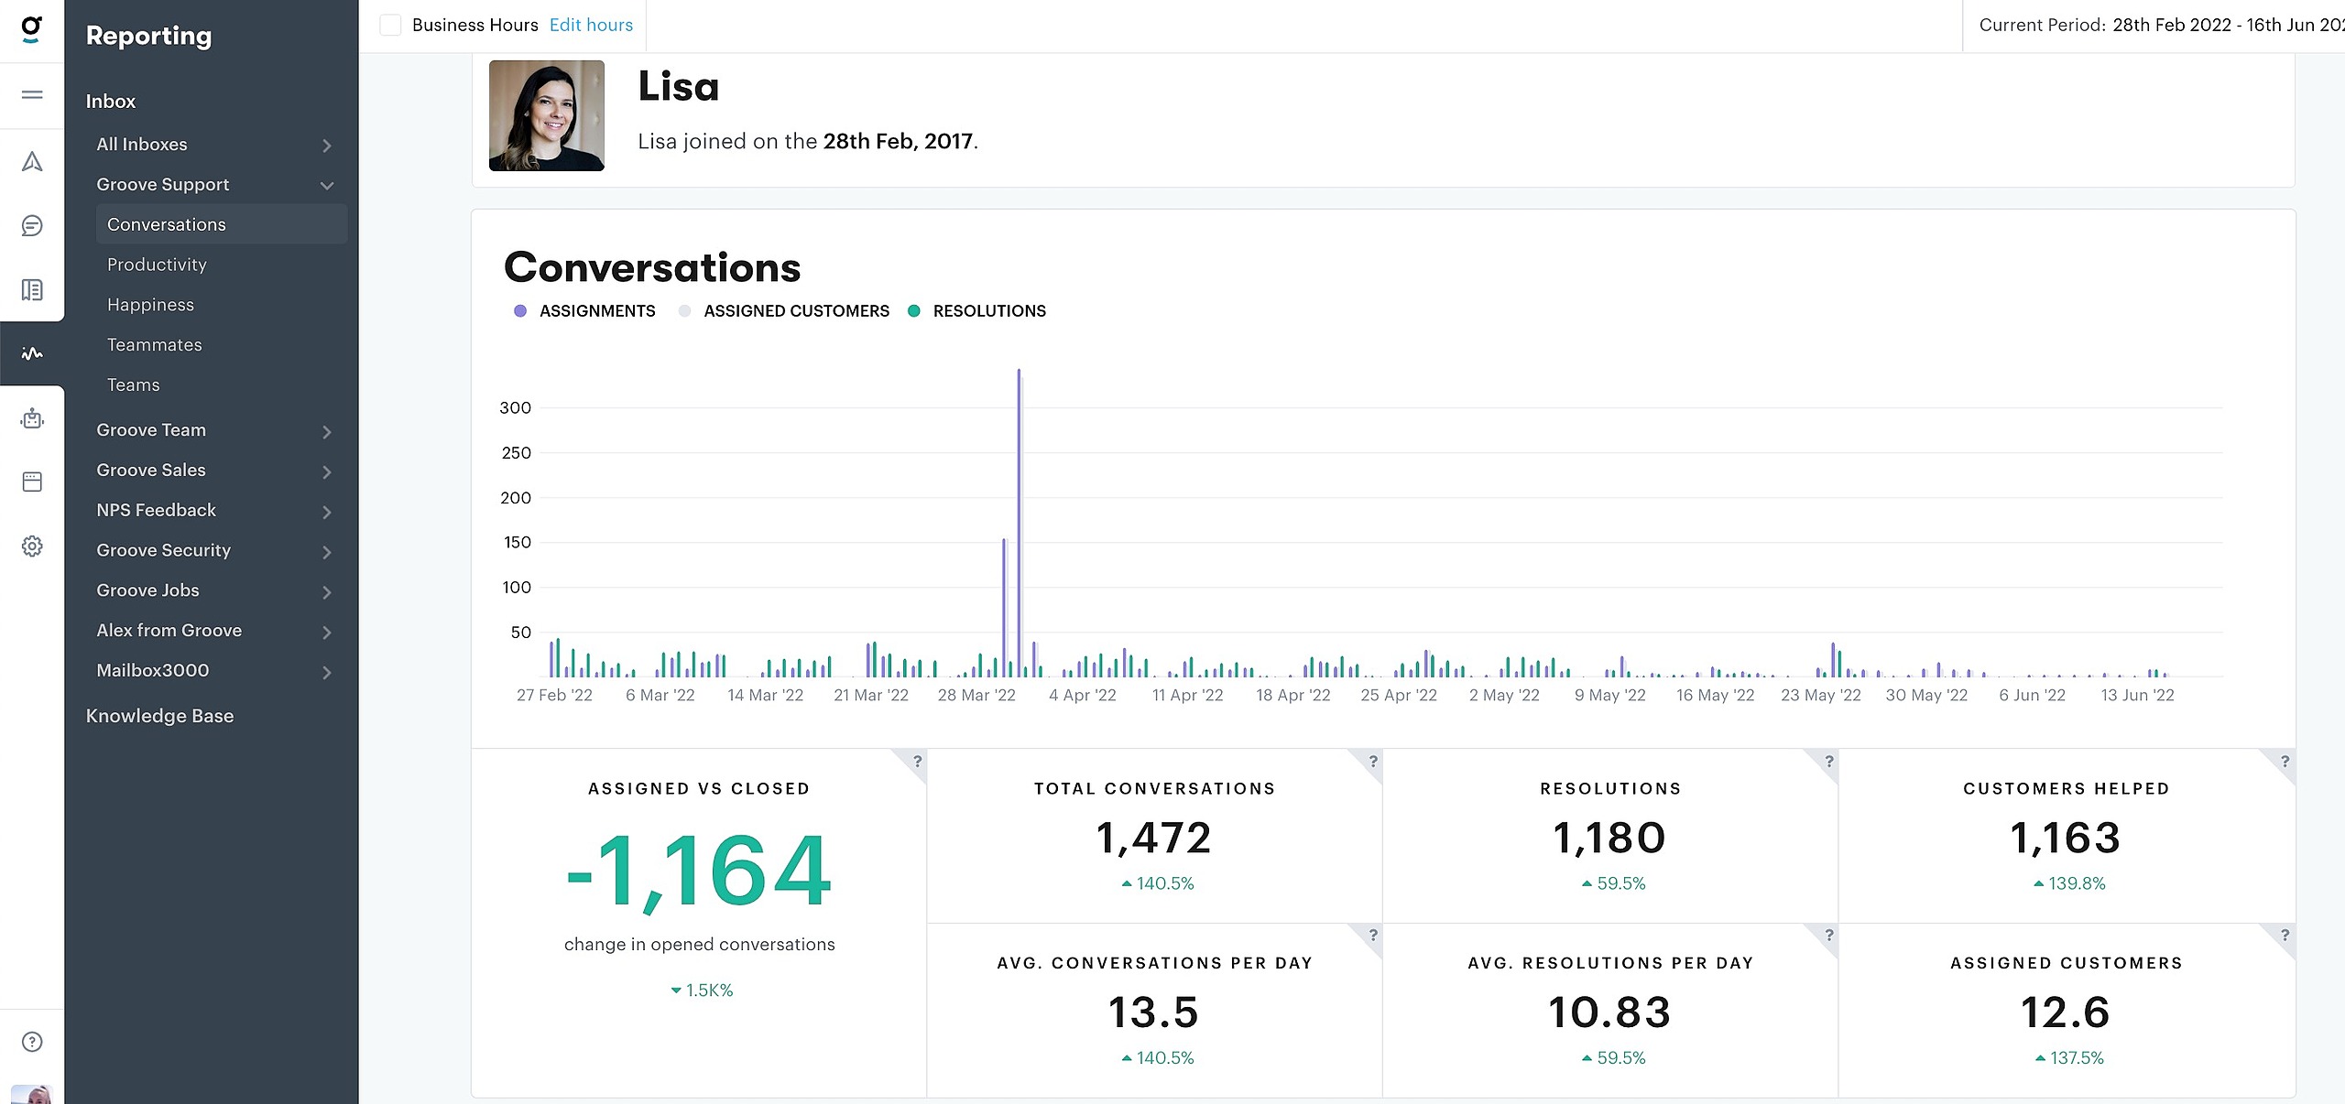Toggle Assigned Customers legend color dot
Viewport: 2345px width, 1104px height.
point(684,311)
